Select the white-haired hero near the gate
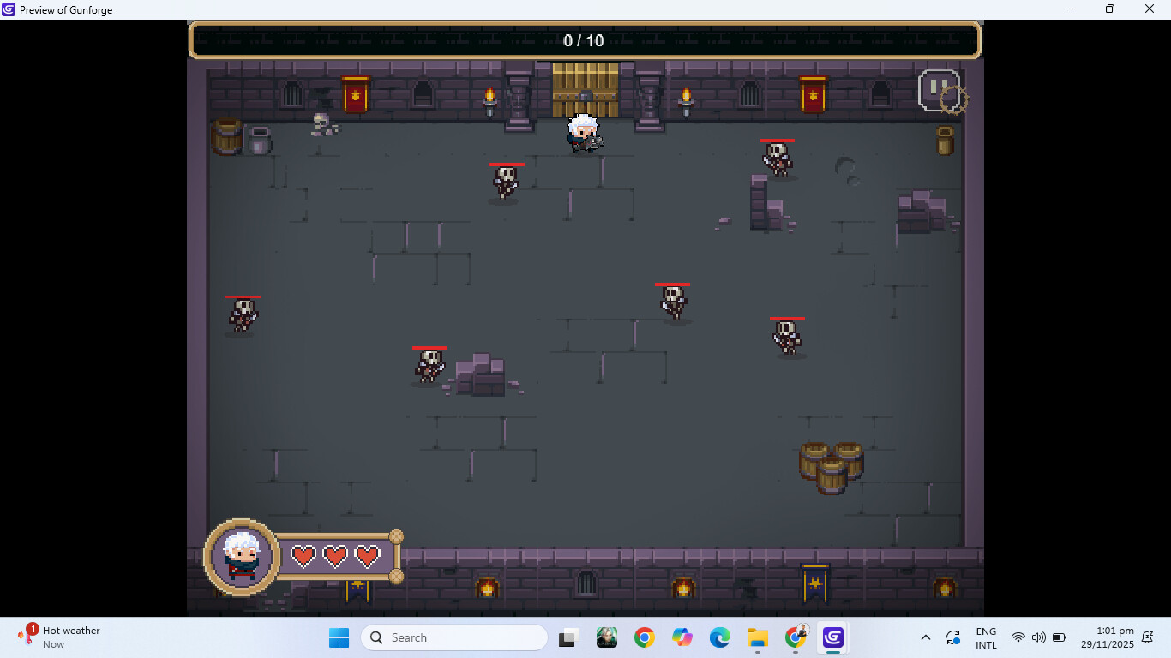The height and width of the screenshot is (658, 1171). pyautogui.click(x=585, y=134)
